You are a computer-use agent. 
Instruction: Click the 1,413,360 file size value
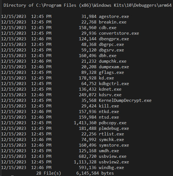(85, 123)
